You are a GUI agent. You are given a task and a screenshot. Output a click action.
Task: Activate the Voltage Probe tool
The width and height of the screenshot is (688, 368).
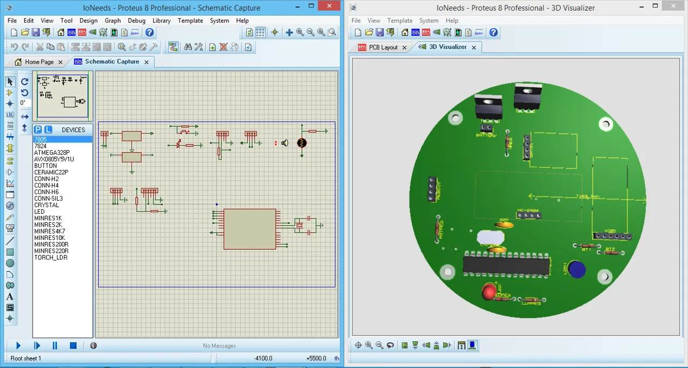(x=10, y=217)
